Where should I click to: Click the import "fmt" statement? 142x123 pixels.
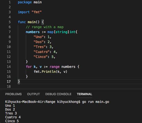[x=30, y=12]
